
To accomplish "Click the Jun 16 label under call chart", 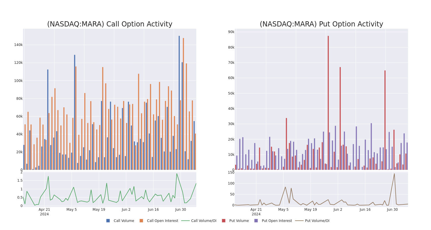I will [x=153, y=210].
